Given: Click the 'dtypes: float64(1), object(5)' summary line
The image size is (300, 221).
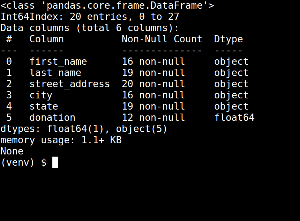Looking at the screenshot, I should [x=84, y=129].
